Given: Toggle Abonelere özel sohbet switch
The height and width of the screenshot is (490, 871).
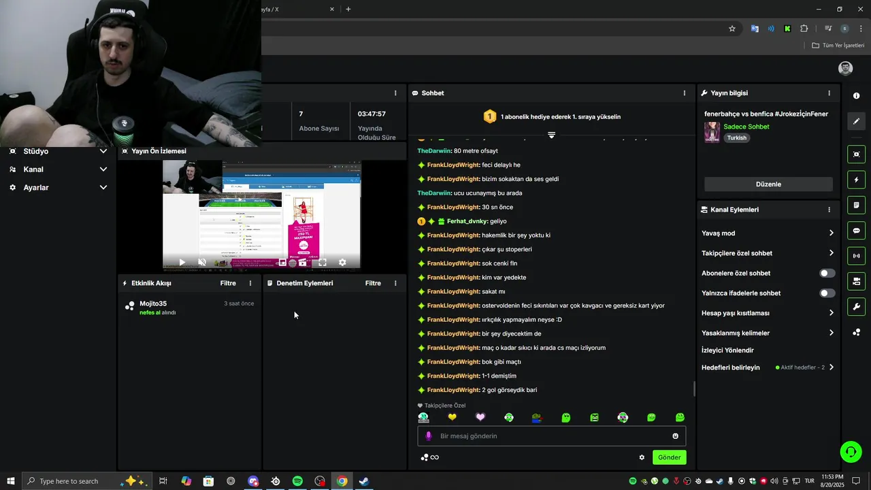Looking at the screenshot, I should [827, 273].
